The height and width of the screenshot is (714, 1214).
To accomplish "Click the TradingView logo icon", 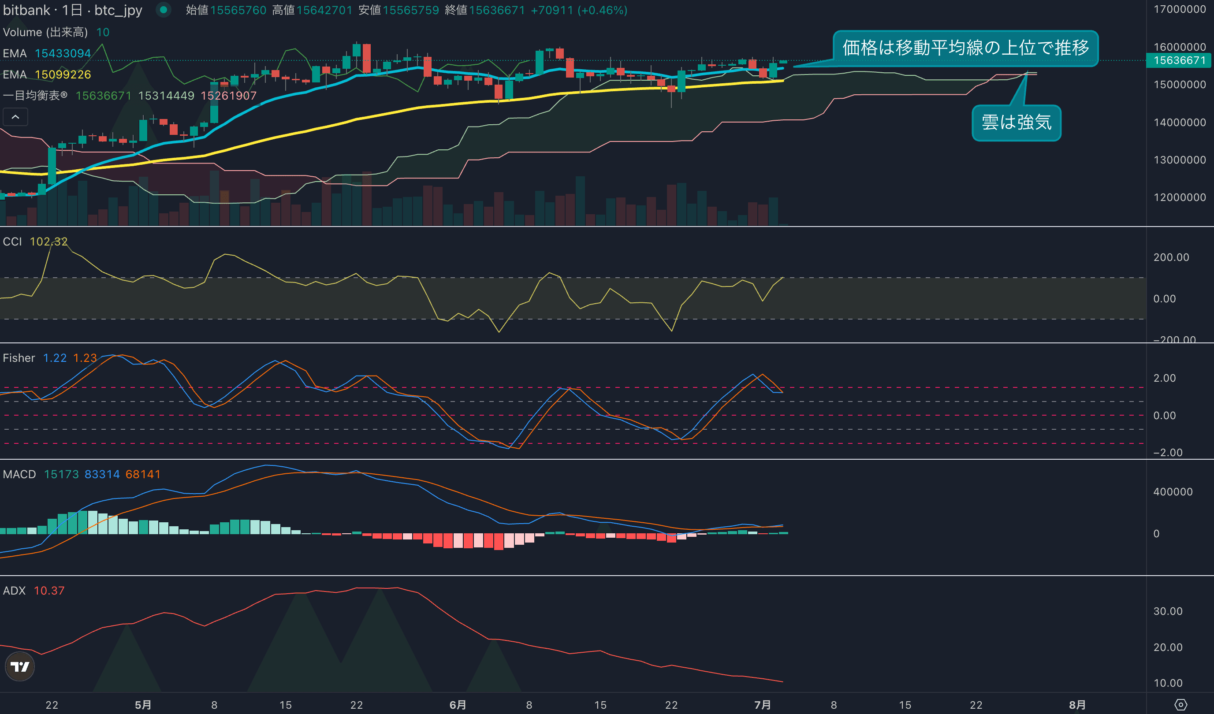I will coord(20,666).
